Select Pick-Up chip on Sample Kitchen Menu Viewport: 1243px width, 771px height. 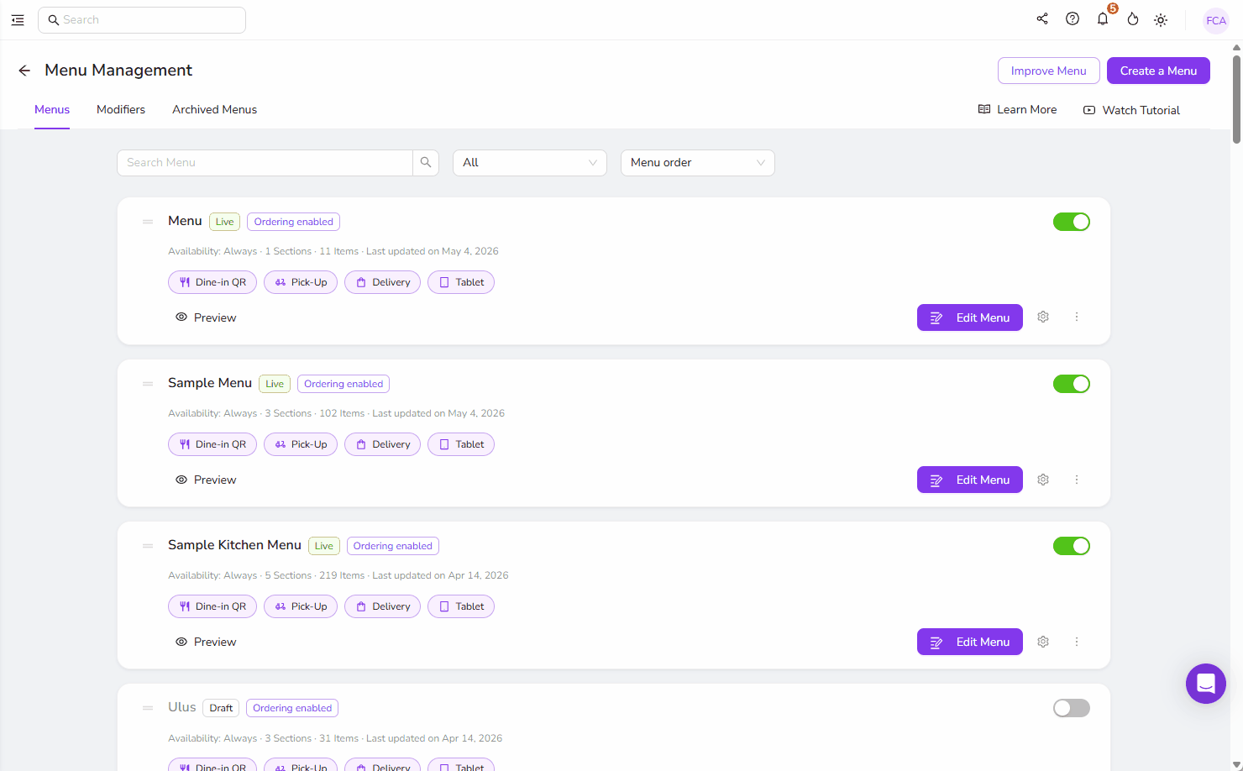pyautogui.click(x=301, y=606)
